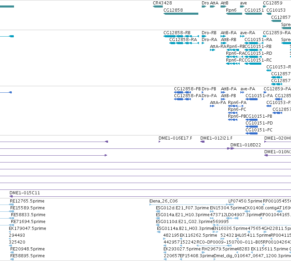
Task: Click the transcript label "AttB-RA"
Action: pyautogui.click(x=228, y=33)
